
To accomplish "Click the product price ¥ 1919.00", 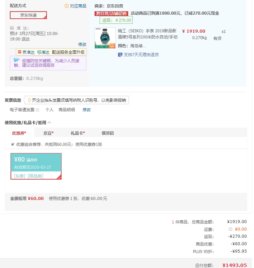I will pos(194,31).
